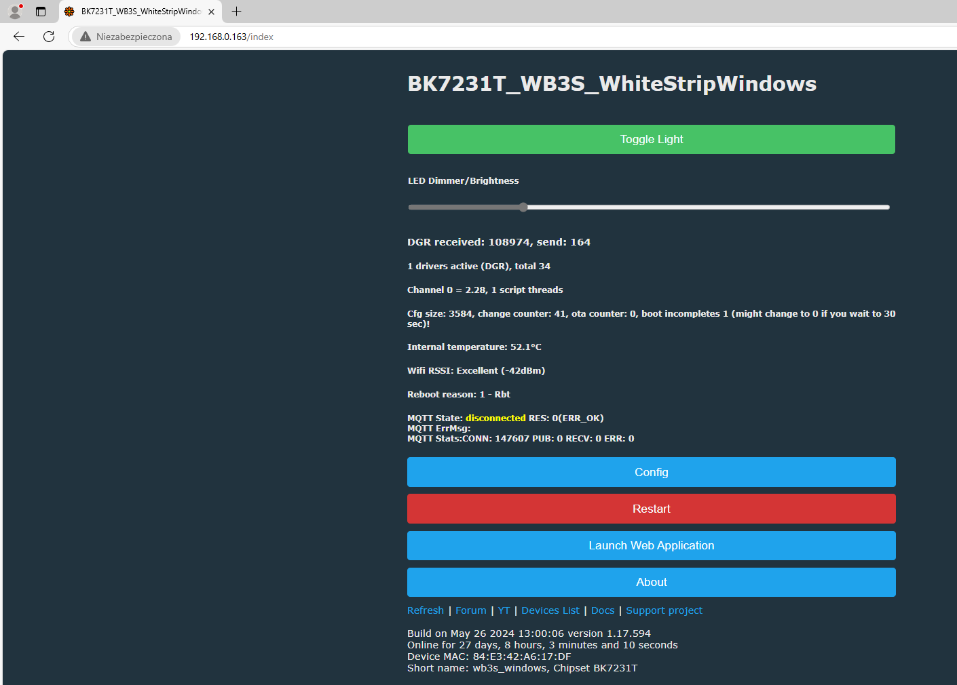Launch Web Application
This screenshot has width=957, height=685.
click(x=652, y=545)
